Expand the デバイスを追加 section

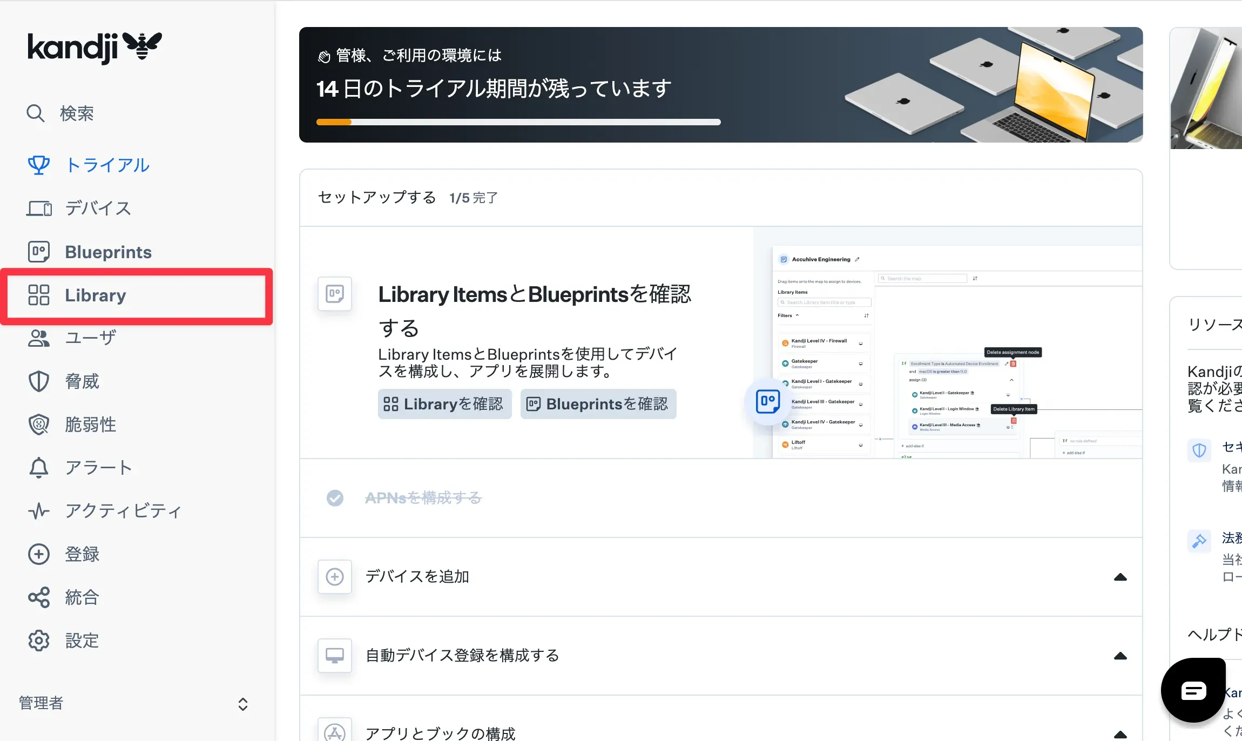(1120, 577)
